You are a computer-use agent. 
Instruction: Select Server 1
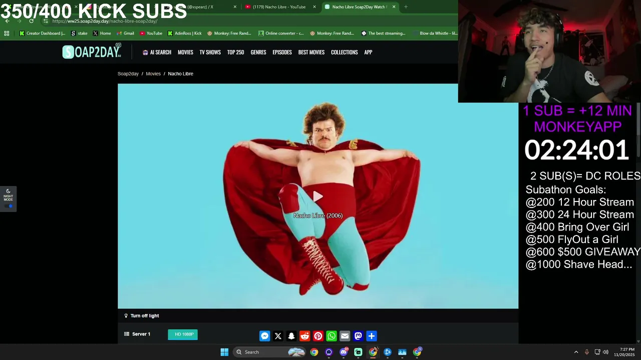pos(137,334)
